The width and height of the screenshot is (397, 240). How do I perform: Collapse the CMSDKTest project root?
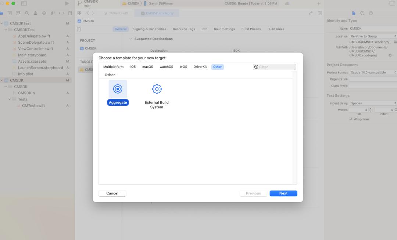(1, 23)
